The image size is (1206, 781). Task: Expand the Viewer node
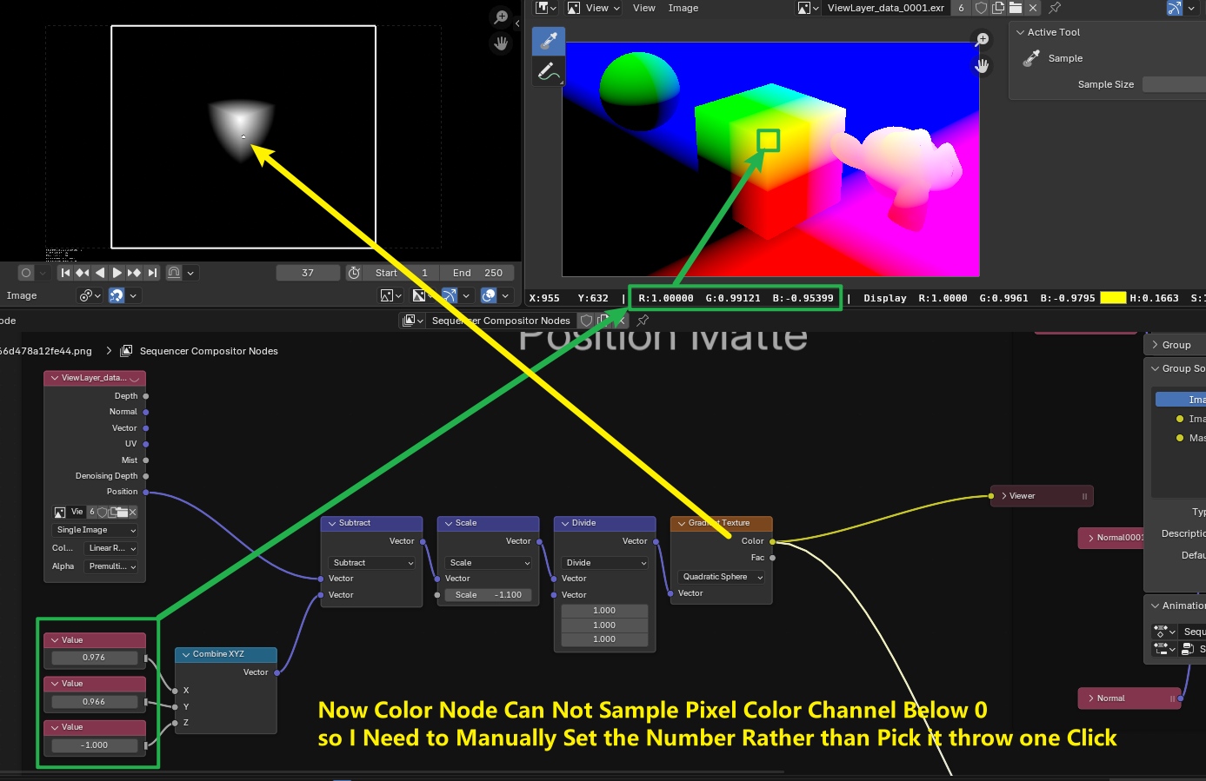click(1004, 496)
